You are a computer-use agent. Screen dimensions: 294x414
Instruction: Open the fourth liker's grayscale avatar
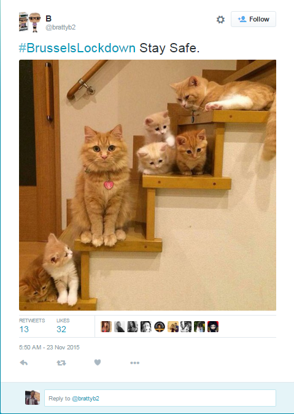pyautogui.click(x=146, y=327)
